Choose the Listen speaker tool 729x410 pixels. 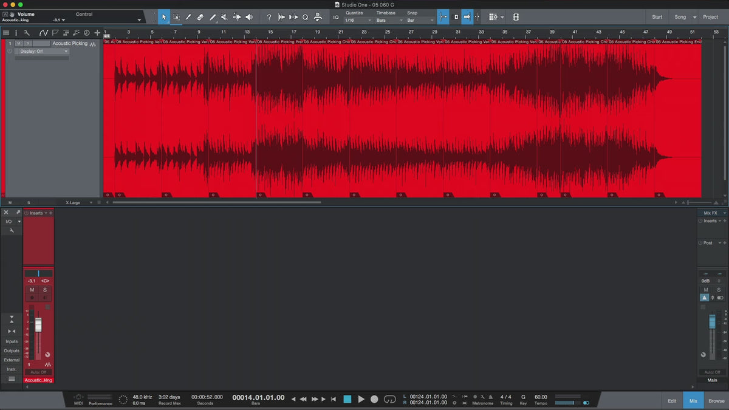click(x=248, y=17)
